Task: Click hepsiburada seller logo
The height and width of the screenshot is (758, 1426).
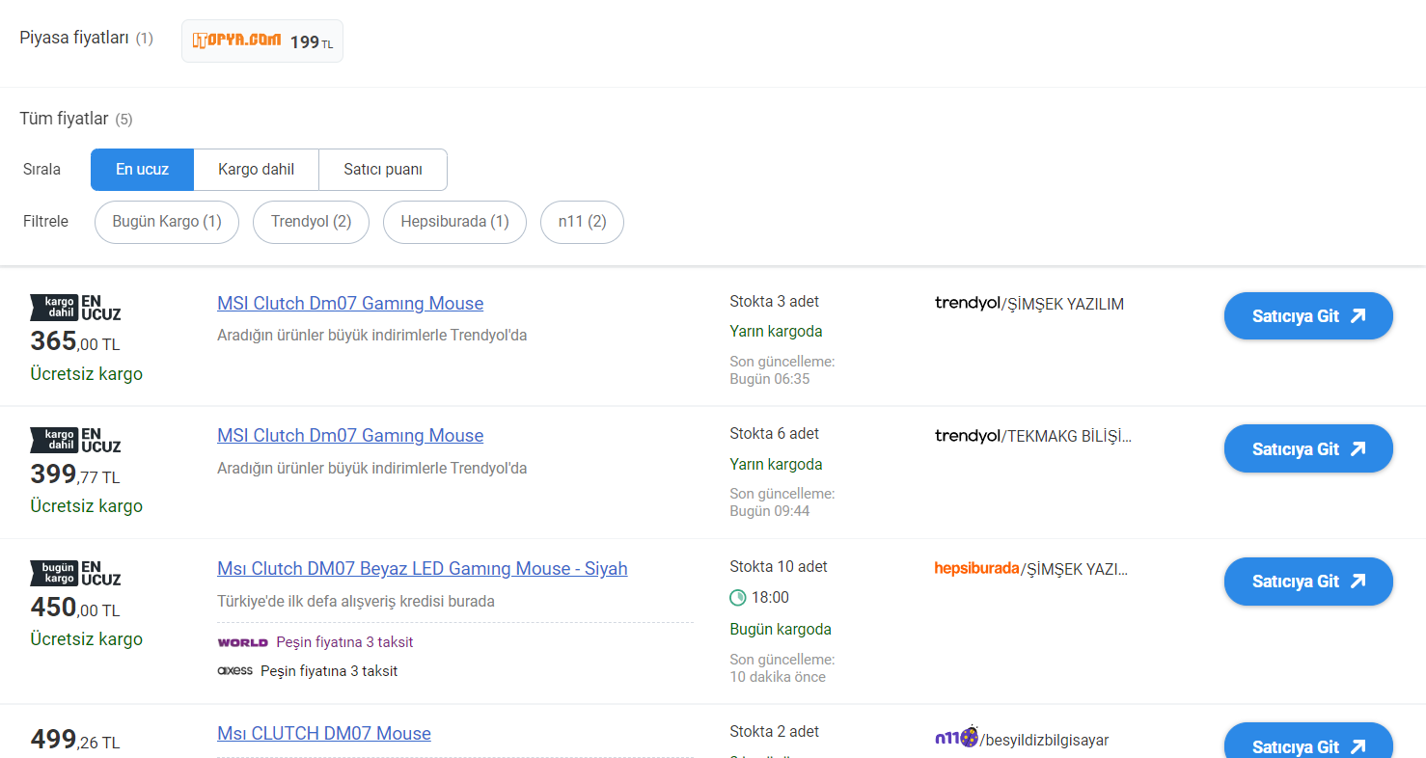Action: tap(976, 568)
